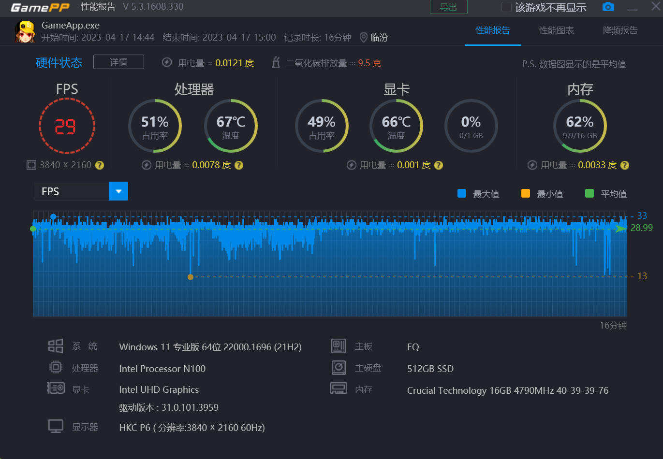Screen dimensions: 663x459
Task: Click the orange 最小值 legend swatch
Action: pos(526,193)
